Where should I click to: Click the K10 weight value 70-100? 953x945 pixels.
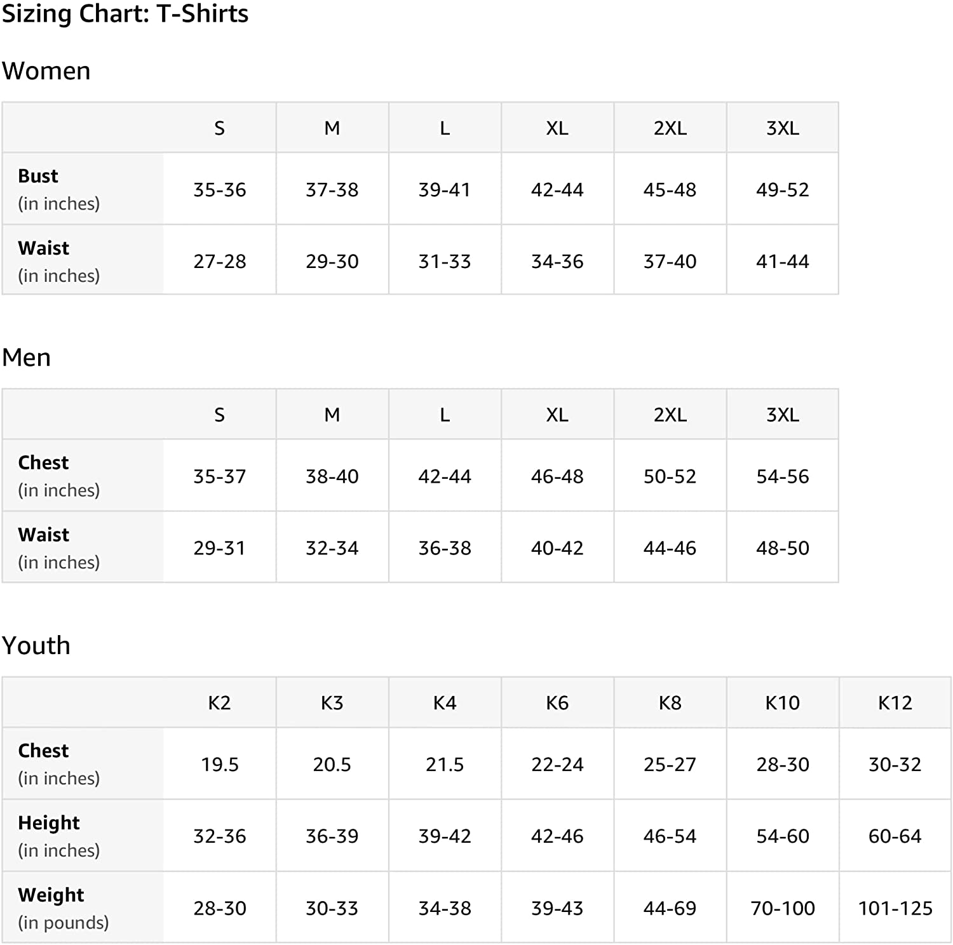click(x=782, y=908)
